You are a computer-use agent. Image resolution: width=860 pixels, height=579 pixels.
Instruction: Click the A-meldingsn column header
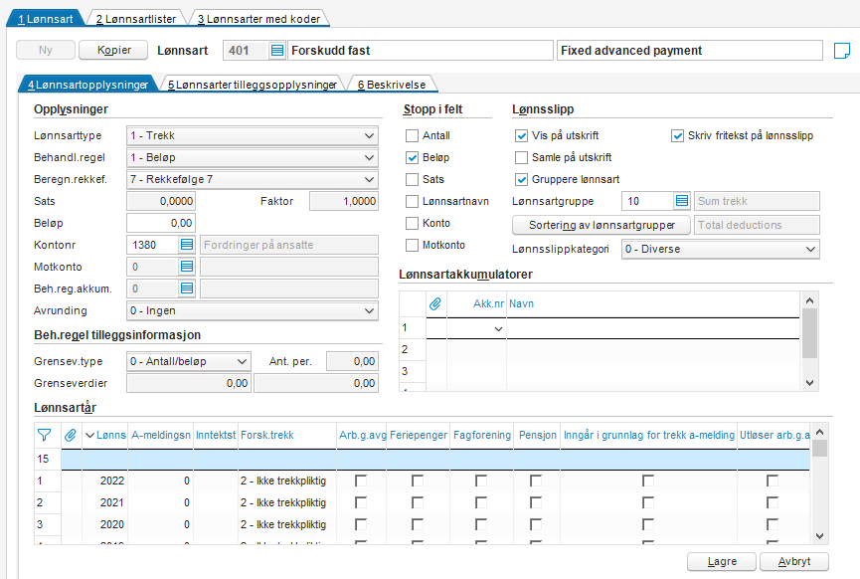(x=161, y=435)
